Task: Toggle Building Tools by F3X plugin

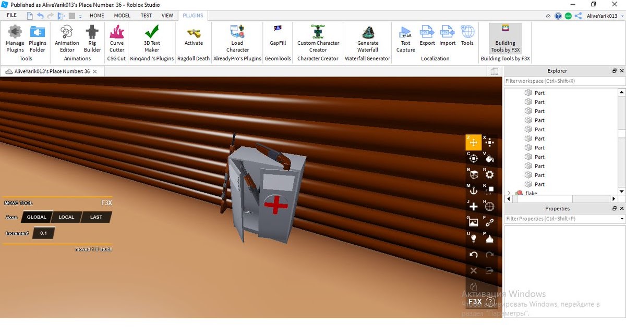Action: tap(505, 39)
